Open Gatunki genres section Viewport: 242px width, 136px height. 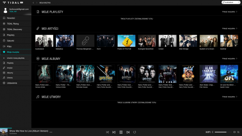(x=16, y=41)
